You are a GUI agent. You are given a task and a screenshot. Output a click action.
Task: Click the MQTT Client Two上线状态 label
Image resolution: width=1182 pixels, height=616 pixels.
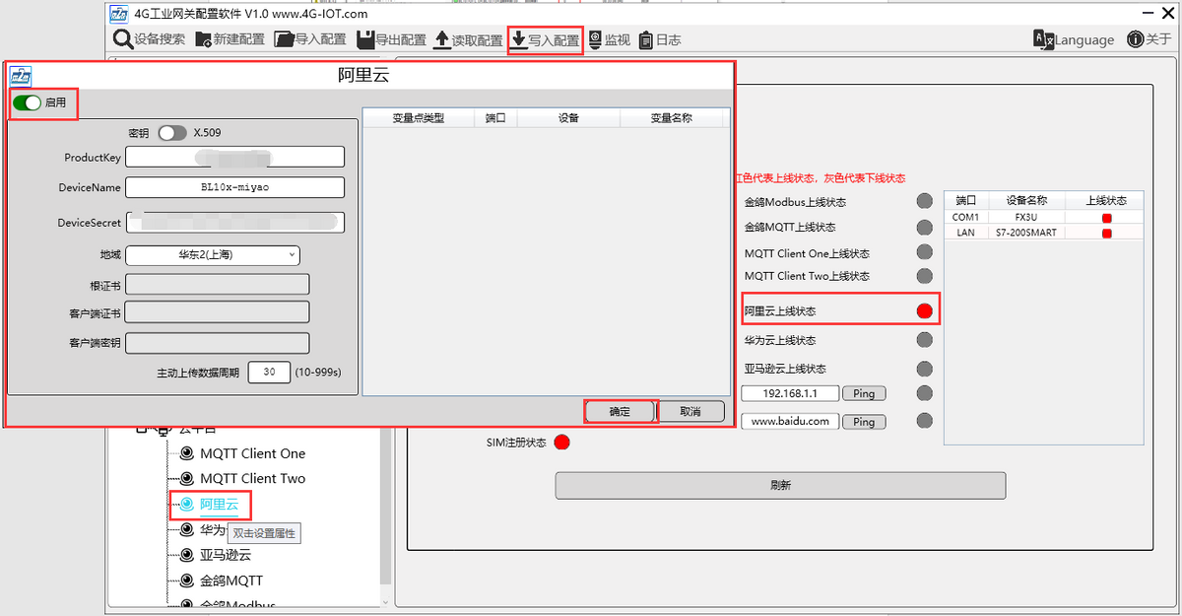pos(807,277)
